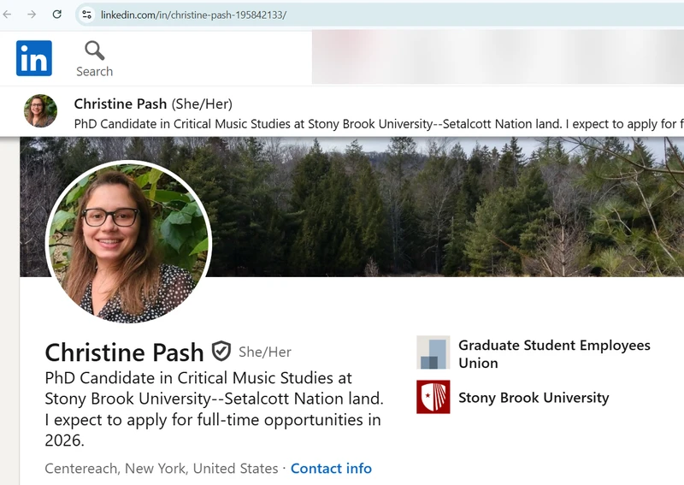Open the small sticky header profile photo

point(40,111)
